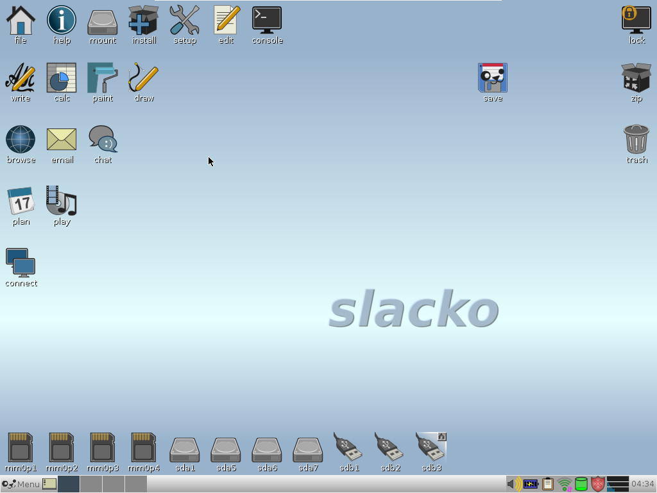This screenshot has width=657, height=493.
Task: Launch the paint roller icon
Action: pos(103,78)
